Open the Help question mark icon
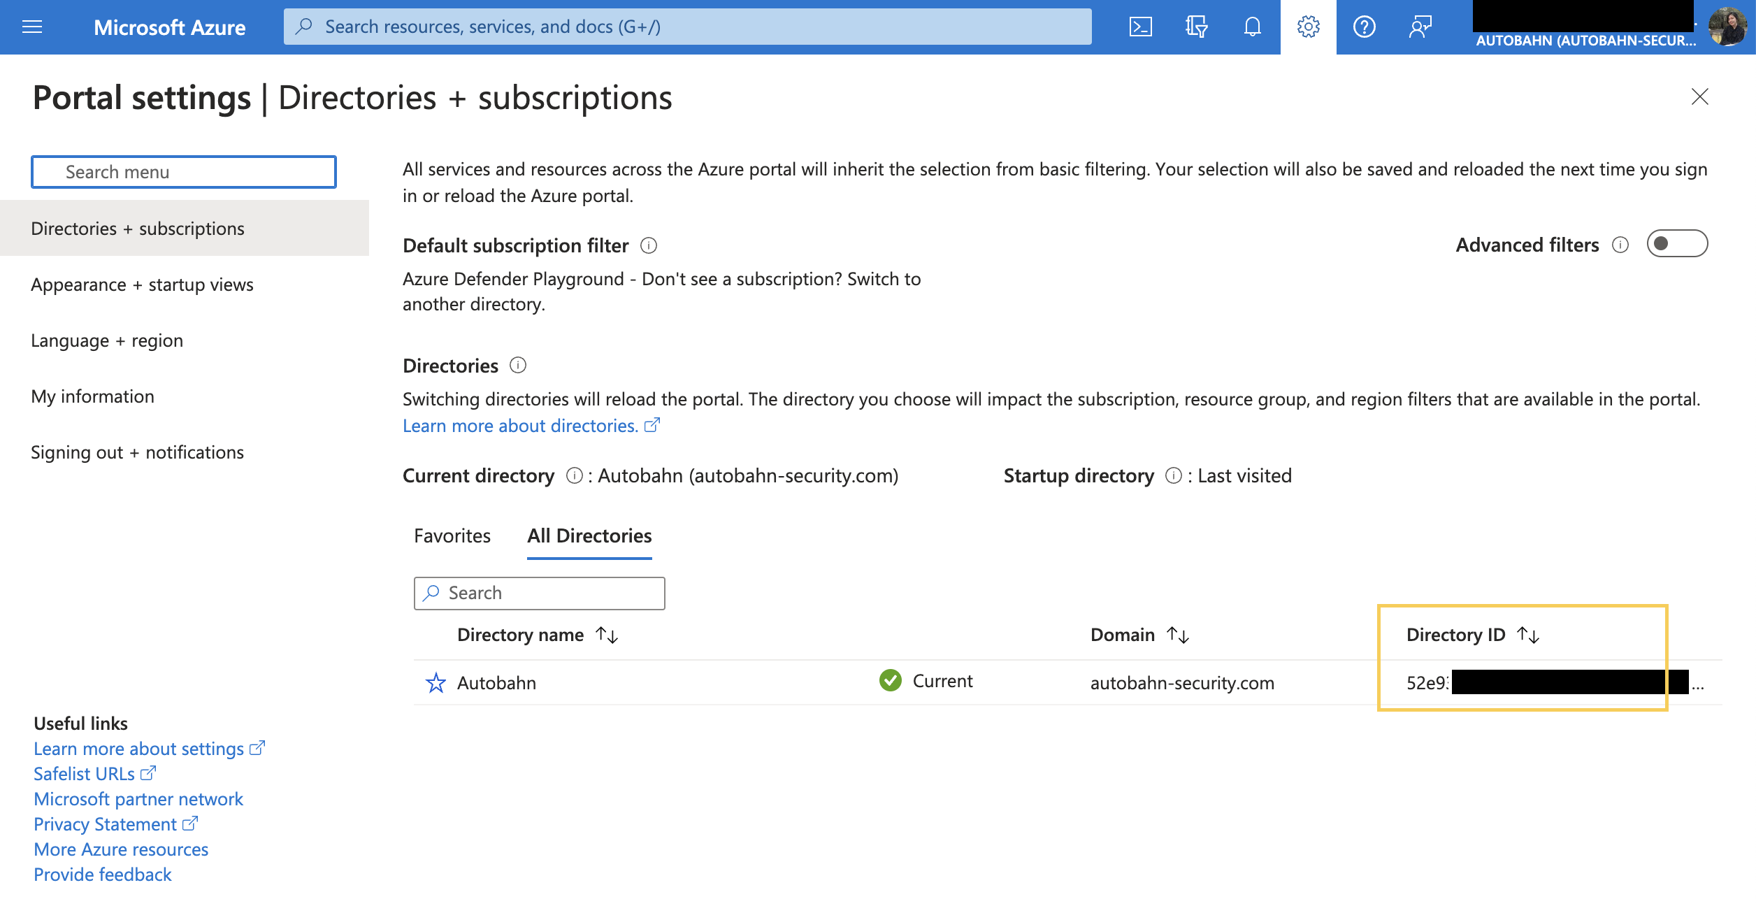This screenshot has width=1756, height=906. pyautogui.click(x=1364, y=27)
